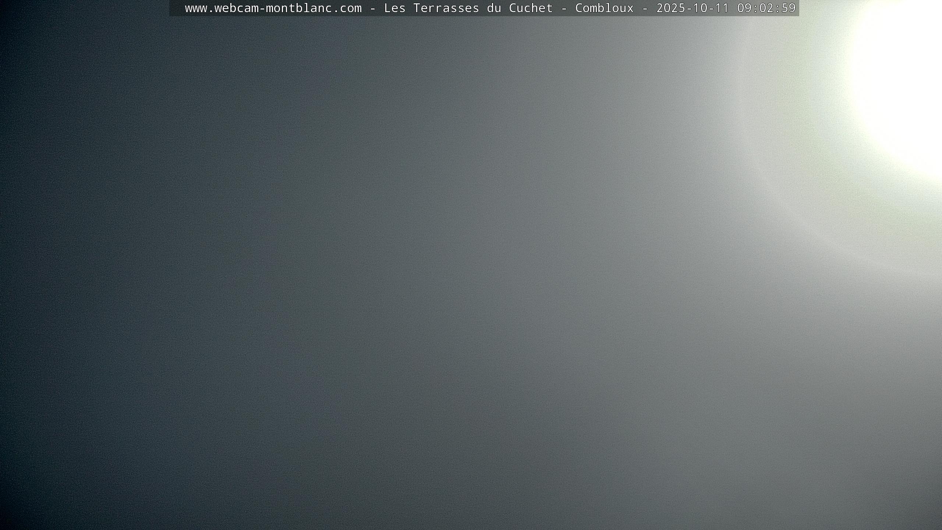Select the "Combloux" location name
This screenshot has height=530, width=942.
pos(604,8)
